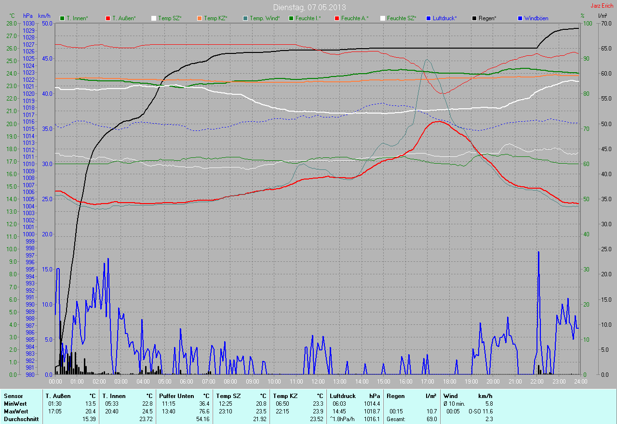Click the 'T. Außen' column header in table

point(58,396)
